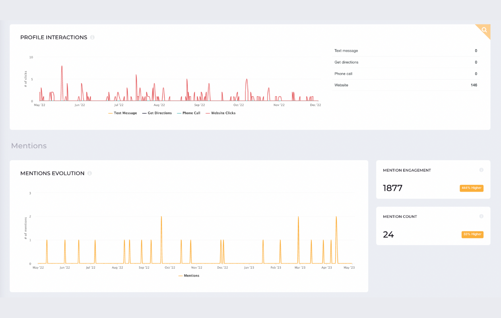Click the magnifier icon on Profile Interactions card
Image resolution: width=501 pixels, height=318 pixels.
484,30
